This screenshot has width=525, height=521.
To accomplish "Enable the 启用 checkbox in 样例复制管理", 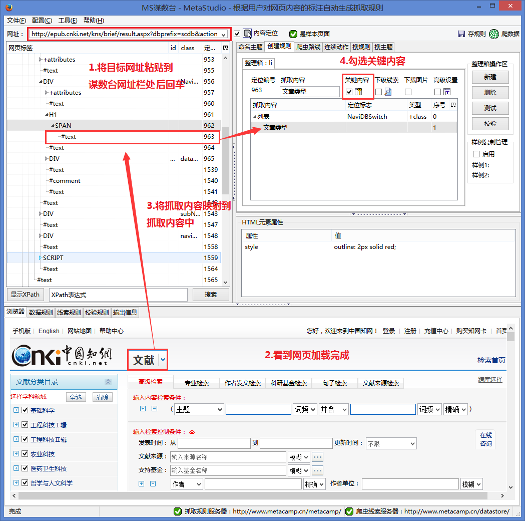I will 476,154.
